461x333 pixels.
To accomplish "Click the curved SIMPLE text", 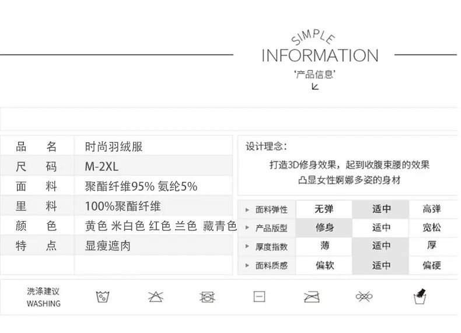I will [313, 37].
